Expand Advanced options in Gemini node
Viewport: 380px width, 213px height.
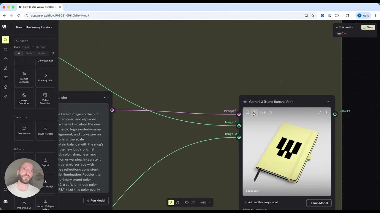pos(254,209)
